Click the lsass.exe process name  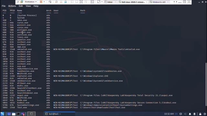coord(23,37)
